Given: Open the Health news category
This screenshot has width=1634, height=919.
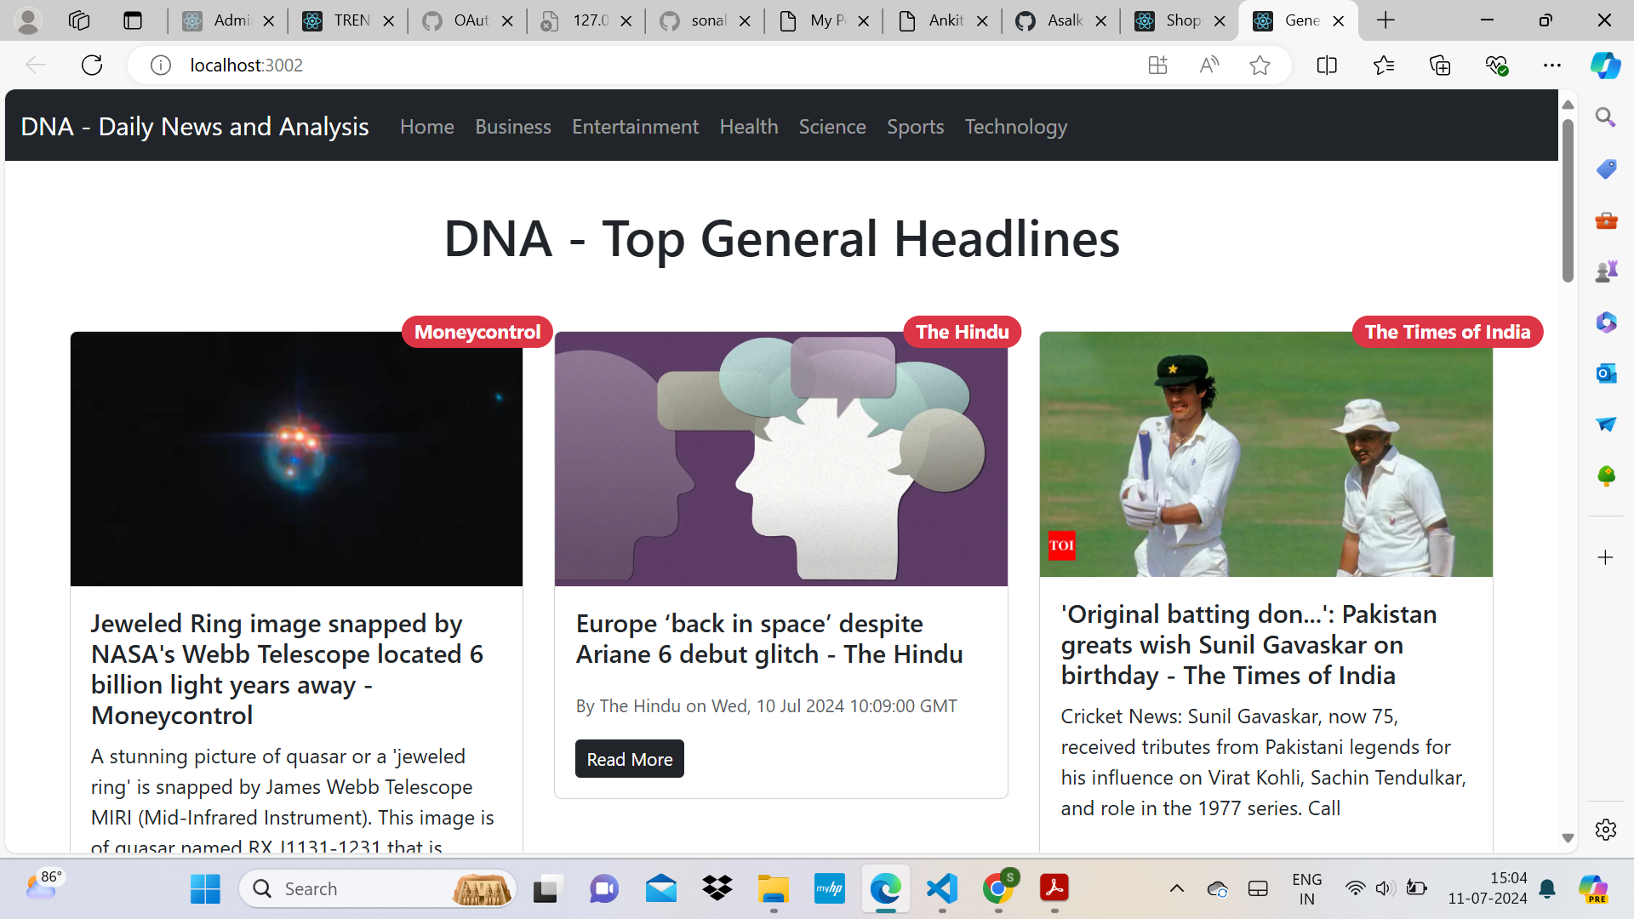Looking at the screenshot, I should click(749, 127).
